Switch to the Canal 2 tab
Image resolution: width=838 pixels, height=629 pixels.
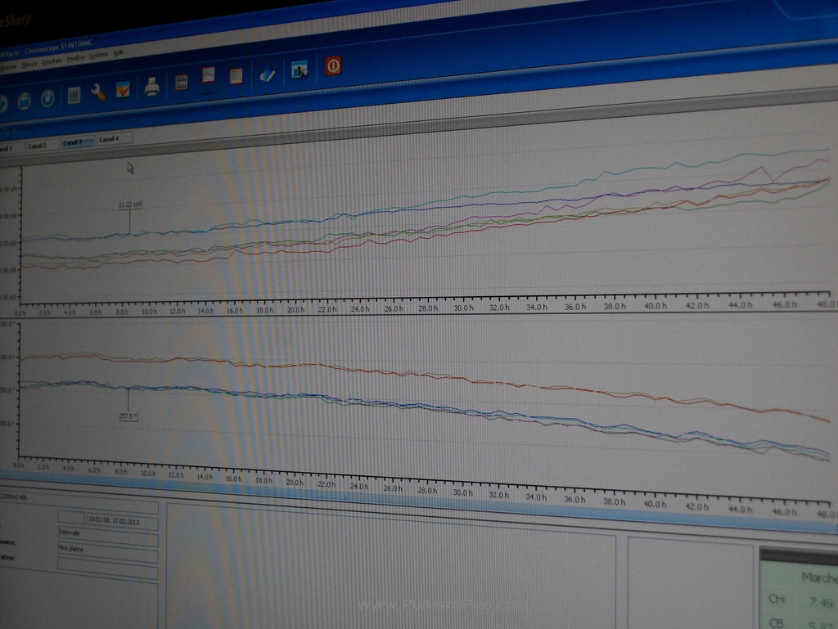point(38,146)
